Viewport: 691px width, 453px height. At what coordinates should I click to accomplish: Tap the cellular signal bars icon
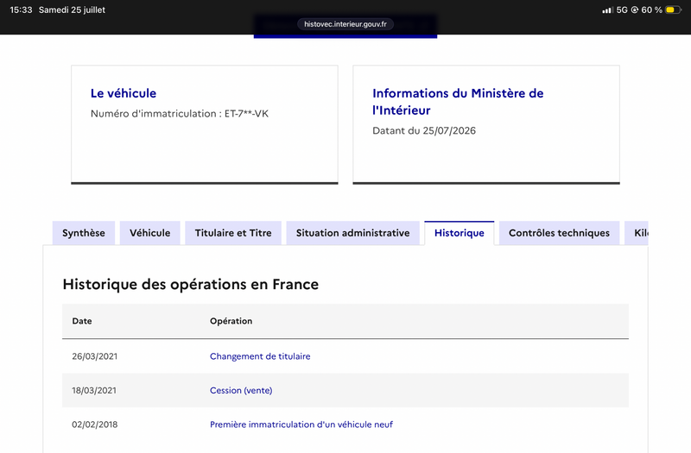tap(607, 9)
